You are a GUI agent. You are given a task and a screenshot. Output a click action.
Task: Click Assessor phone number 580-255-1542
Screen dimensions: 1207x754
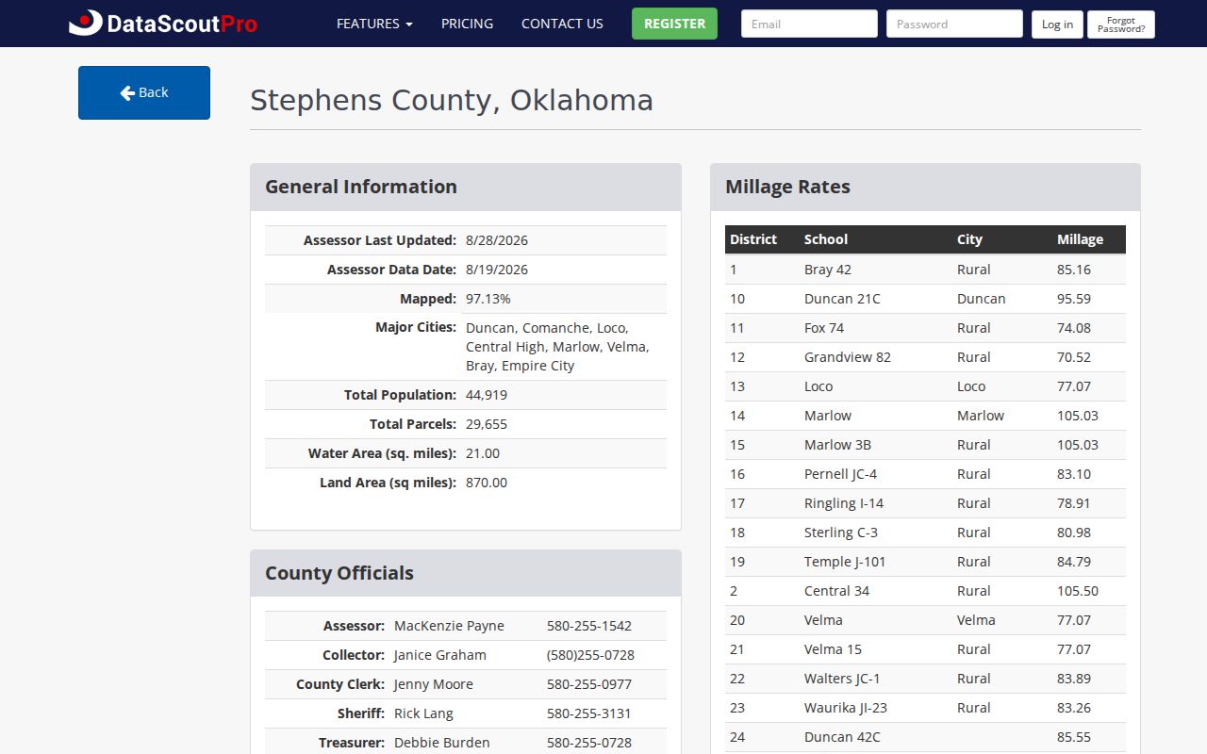click(x=589, y=626)
